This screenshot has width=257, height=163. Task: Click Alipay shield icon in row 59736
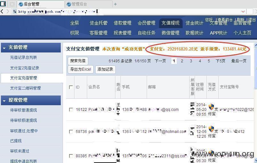(x=211, y=129)
